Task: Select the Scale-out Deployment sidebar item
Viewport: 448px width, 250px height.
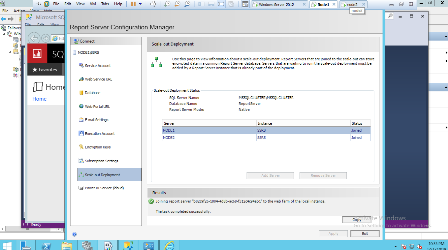Action: pos(109,175)
